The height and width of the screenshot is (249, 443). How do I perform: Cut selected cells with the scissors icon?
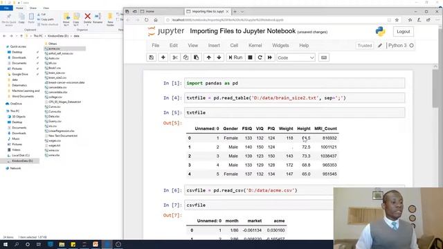[175, 57]
